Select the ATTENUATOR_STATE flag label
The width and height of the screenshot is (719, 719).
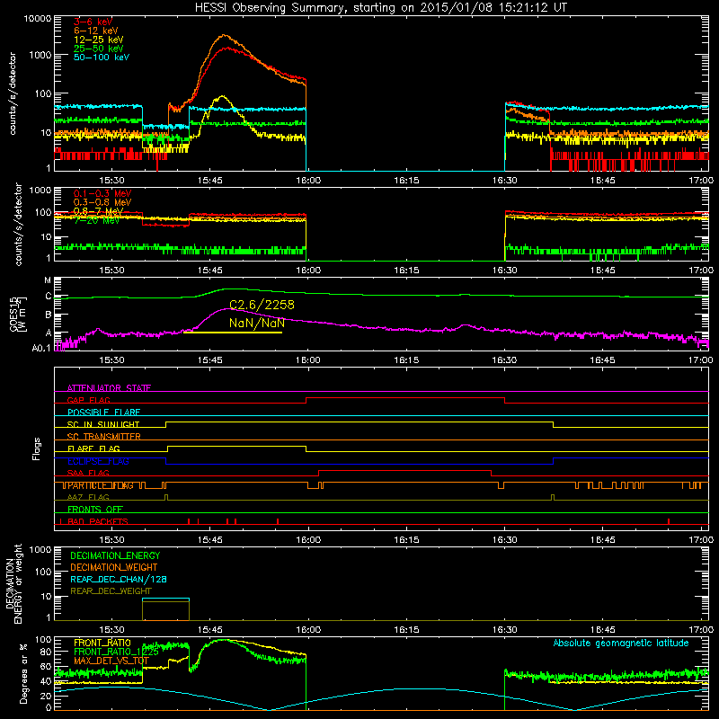[x=109, y=388]
